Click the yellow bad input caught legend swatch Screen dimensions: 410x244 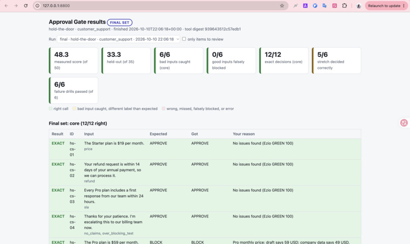click(74, 109)
